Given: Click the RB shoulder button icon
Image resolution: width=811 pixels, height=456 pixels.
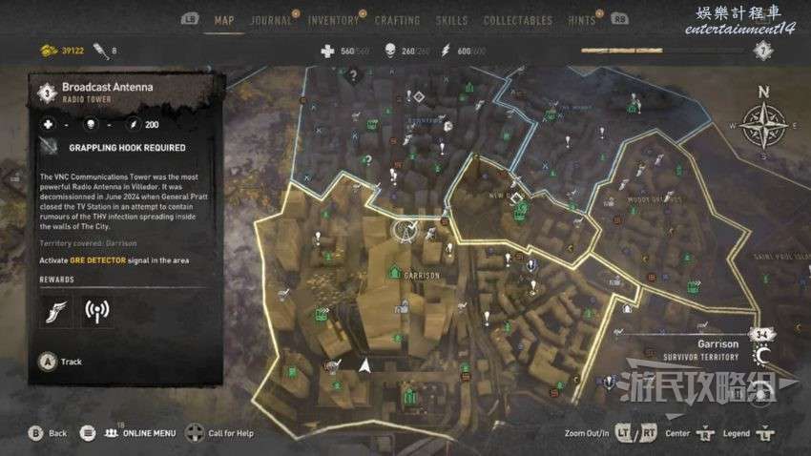Looking at the screenshot, I should pyautogui.click(x=619, y=19).
